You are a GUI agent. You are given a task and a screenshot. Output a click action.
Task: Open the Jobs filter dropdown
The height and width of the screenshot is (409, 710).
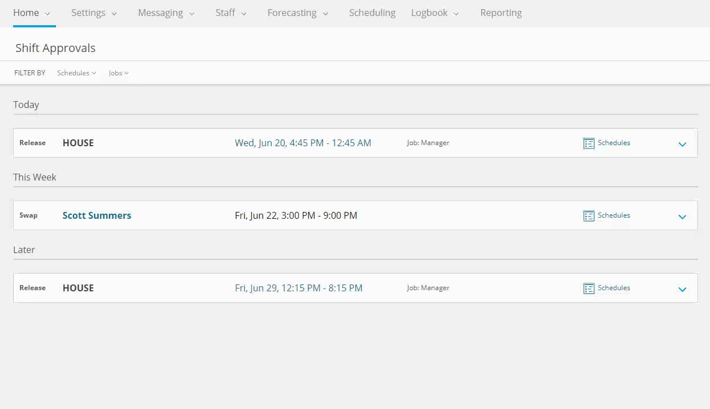click(x=119, y=73)
